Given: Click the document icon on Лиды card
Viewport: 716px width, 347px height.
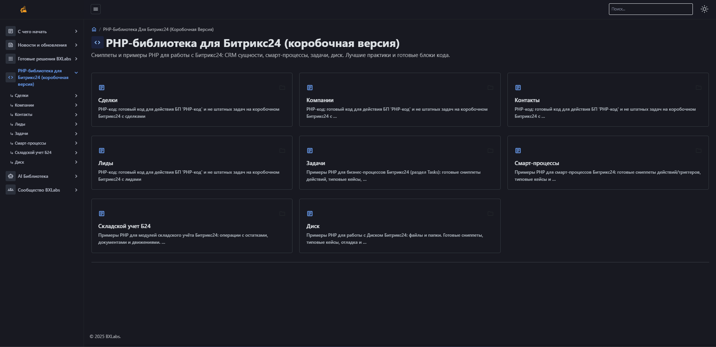Looking at the screenshot, I should (101, 151).
